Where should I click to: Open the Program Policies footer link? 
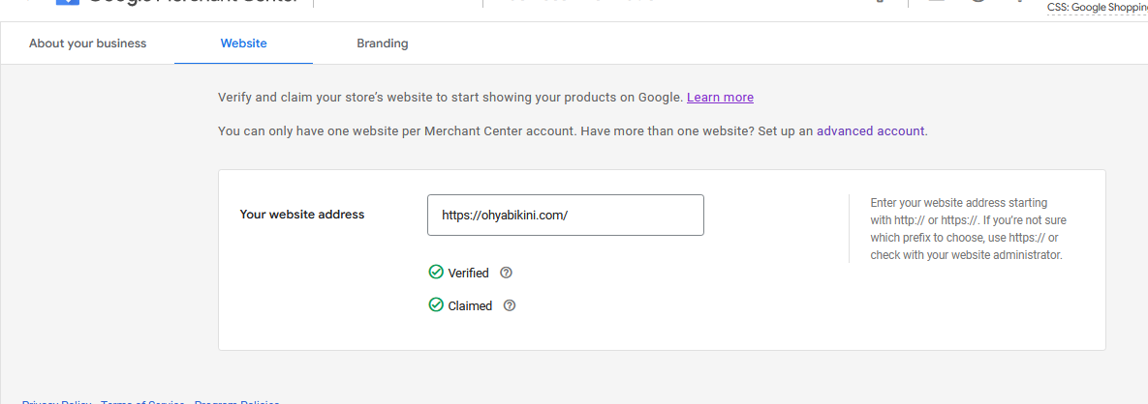236,401
